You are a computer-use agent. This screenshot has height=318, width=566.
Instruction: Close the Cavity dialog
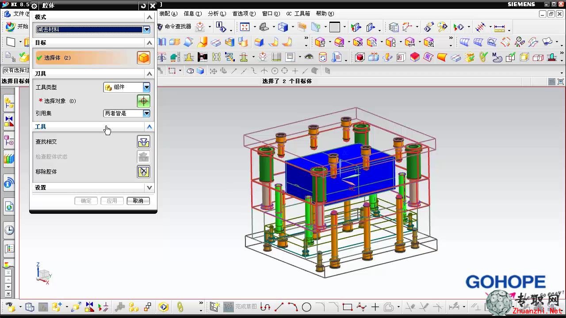153,6
